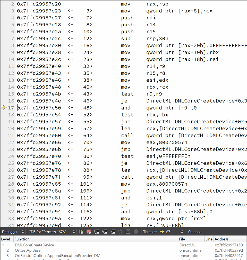Click the Step Out icon
Viewport: 247px width, 260px height.
tap(112, 232)
